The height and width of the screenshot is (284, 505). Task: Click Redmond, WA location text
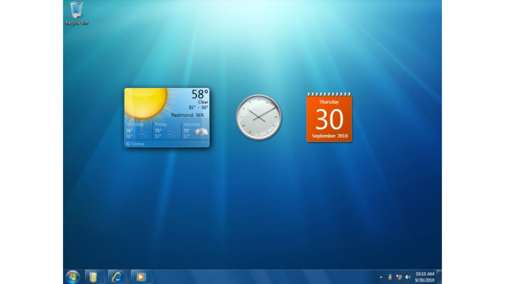click(187, 115)
